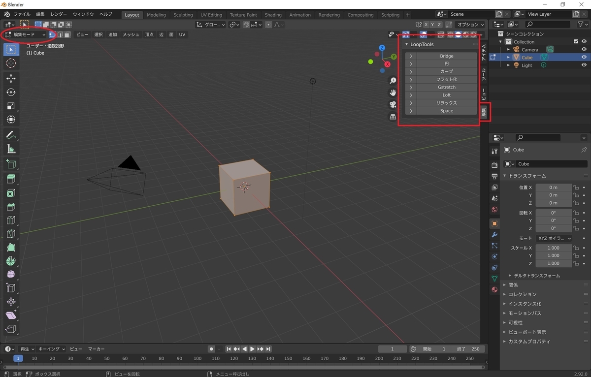Switch to edge select mode
Image resolution: width=591 pixels, height=377 pixels.
click(x=60, y=34)
